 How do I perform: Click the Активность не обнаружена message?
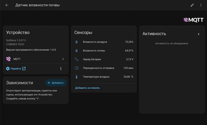(x=172, y=44)
